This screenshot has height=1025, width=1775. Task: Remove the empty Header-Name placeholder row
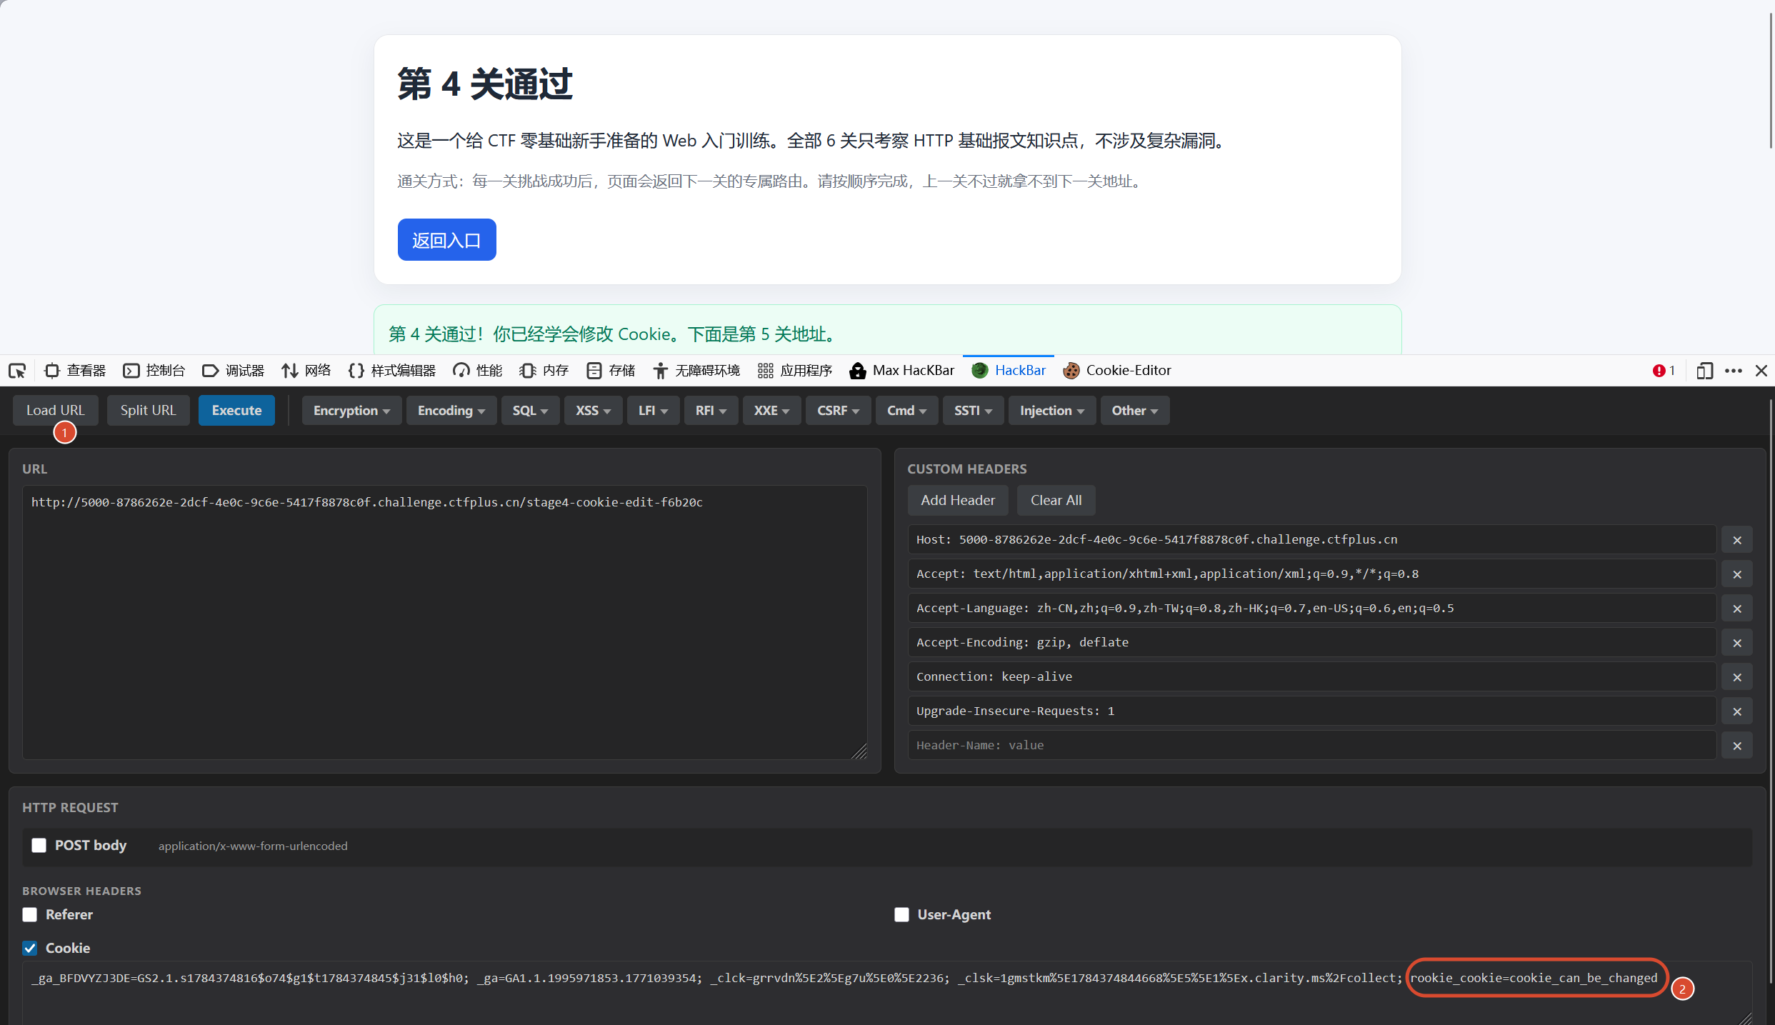pyautogui.click(x=1737, y=746)
